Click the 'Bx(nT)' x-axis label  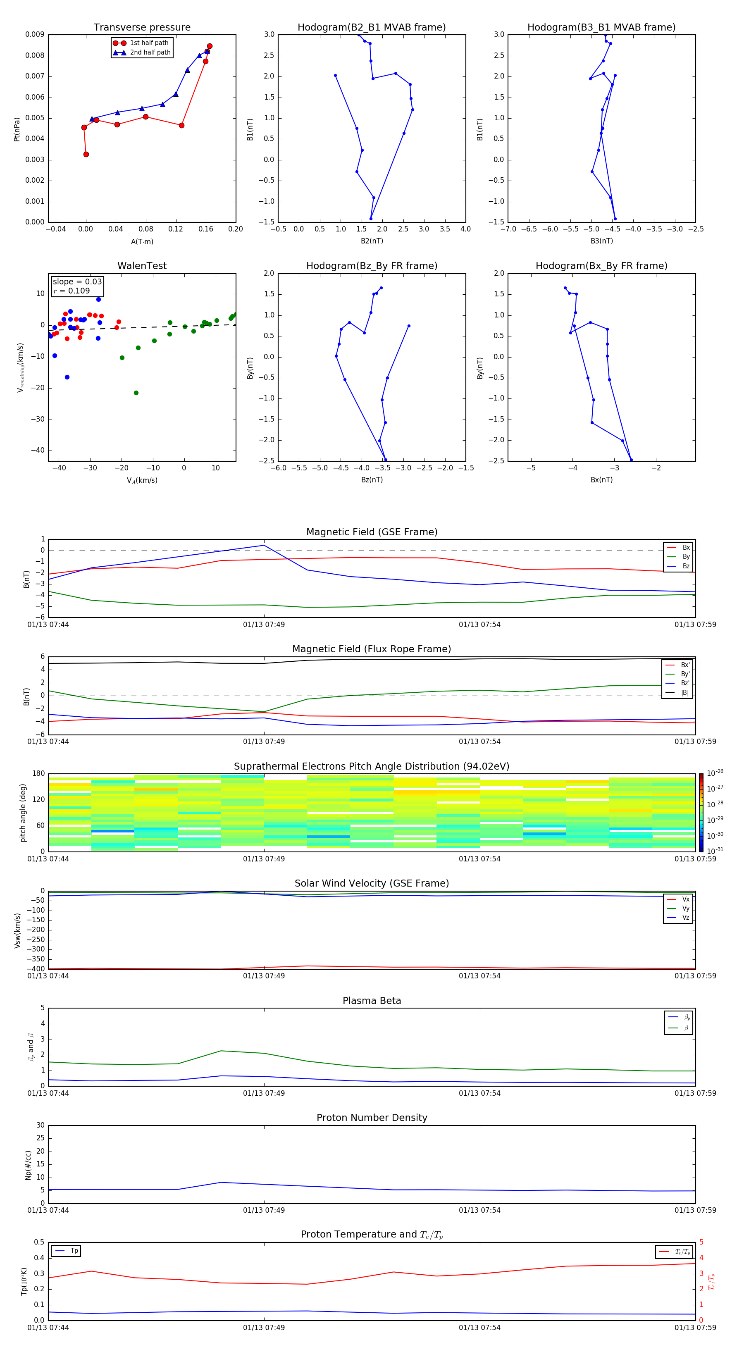601,480
